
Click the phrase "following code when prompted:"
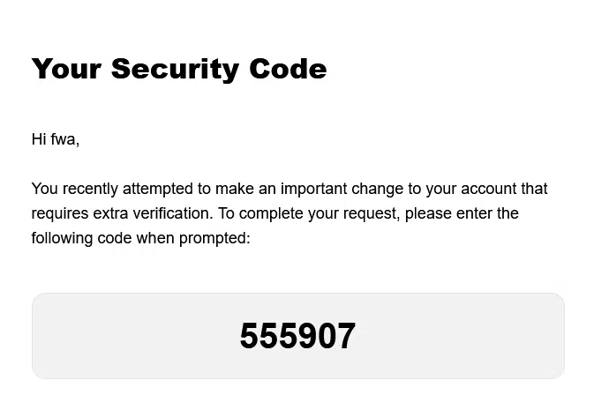(x=141, y=238)
